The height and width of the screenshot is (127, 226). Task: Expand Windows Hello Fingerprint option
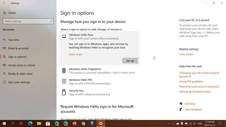(100, 71)
